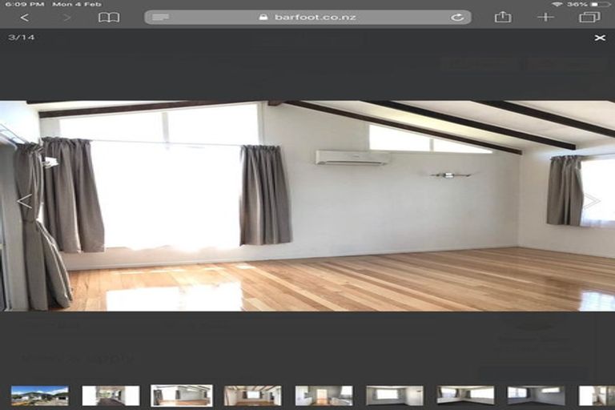615x410 pixels.
Task: Tap the 3/14 photo counter
Action: 21,38
